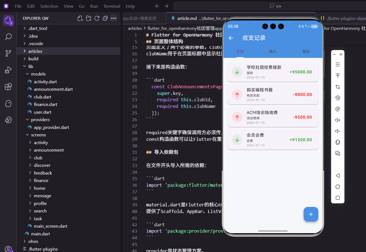Viewport: 366px width, 252px height.
Task: Open the Terminal menu
Action: coord(112,6)
